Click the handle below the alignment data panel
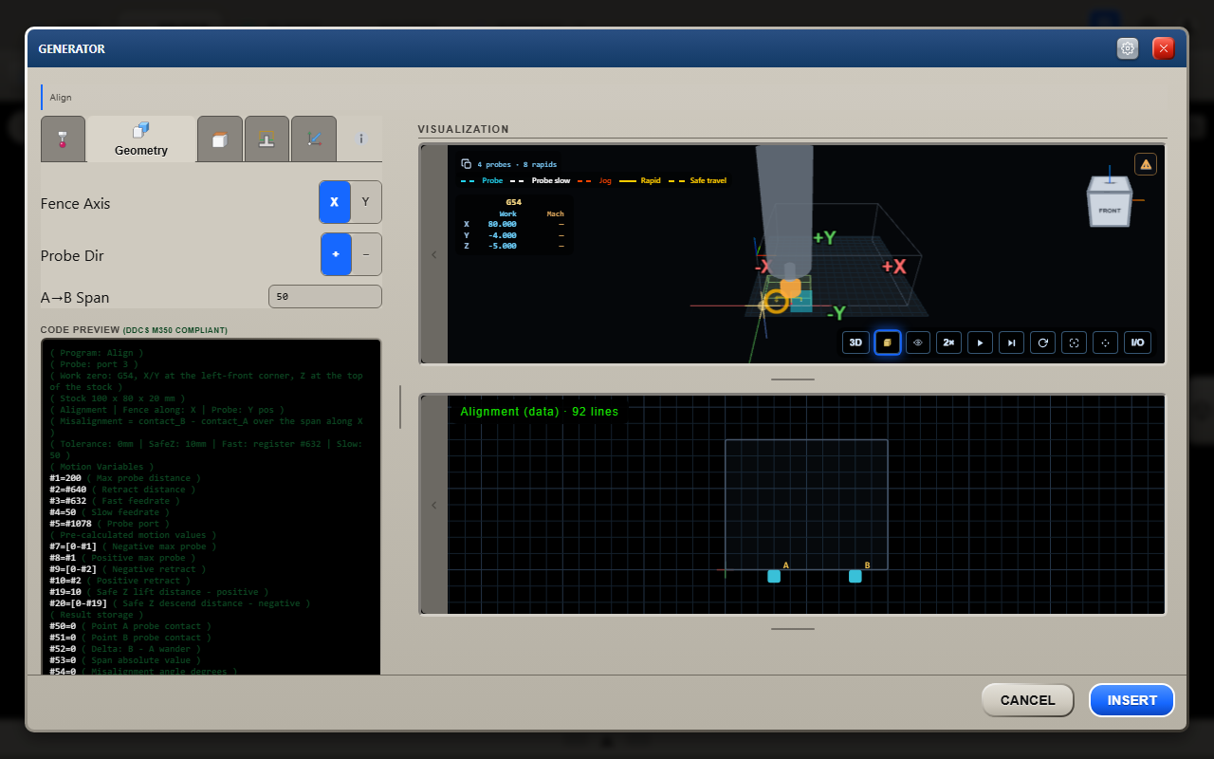The width and height of the screenshot is (1214, 759). [x=793, y=628]
